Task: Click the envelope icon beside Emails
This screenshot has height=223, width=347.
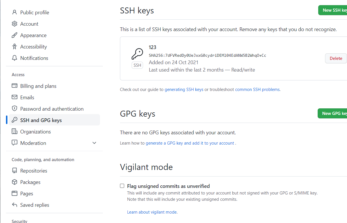Action: tap(15, 98)
